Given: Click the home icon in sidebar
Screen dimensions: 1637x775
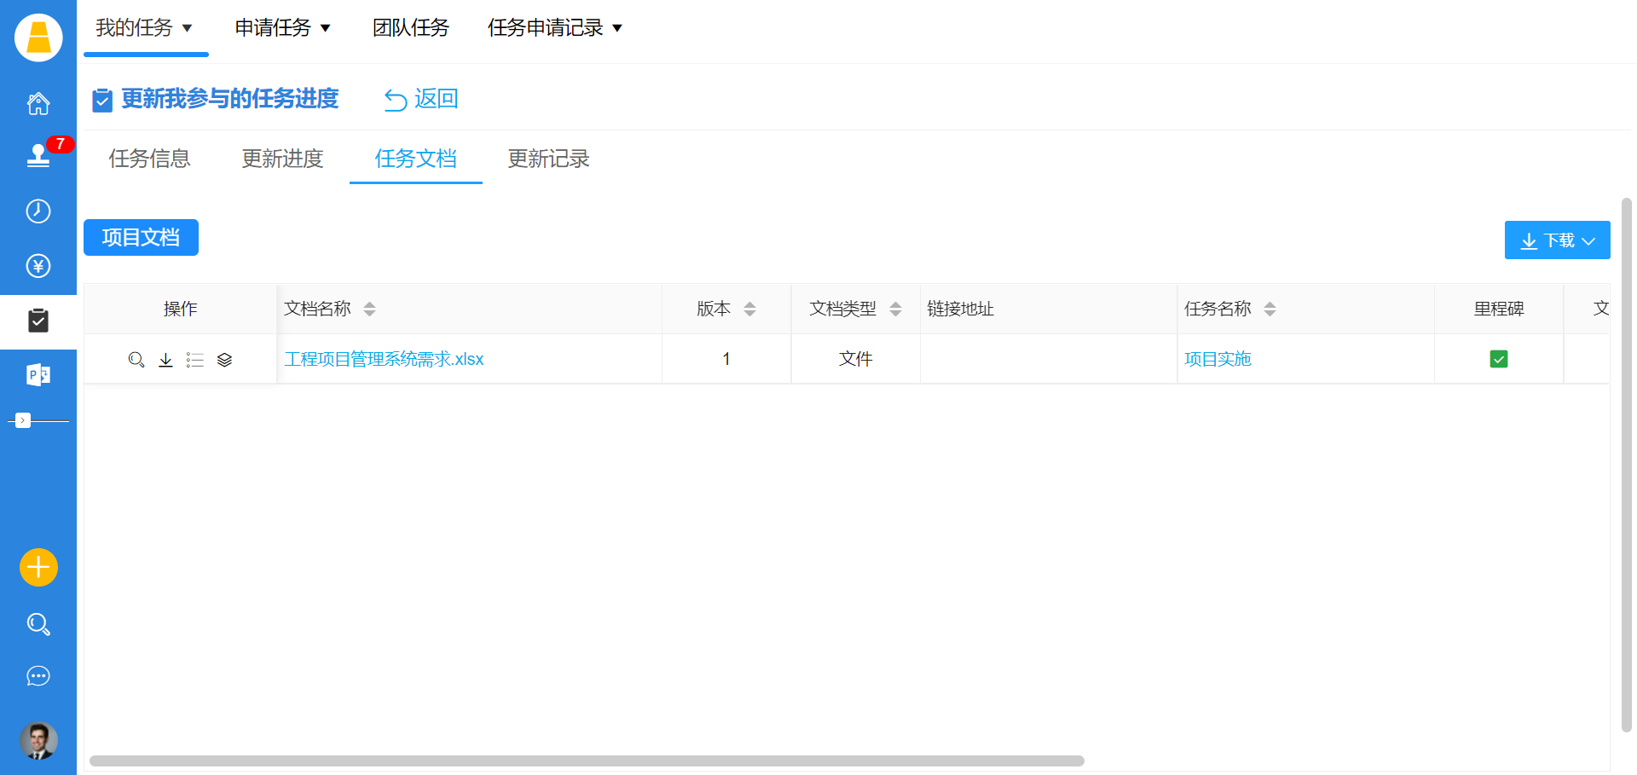Looking at the screenshot, I should click(38, 104).
